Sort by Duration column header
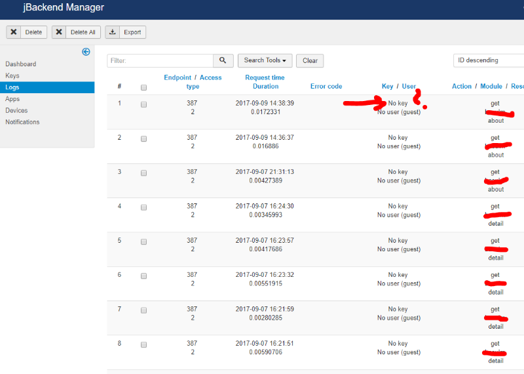Image resolution: width=524 pixels, height=374 pixels. point(266,87)
